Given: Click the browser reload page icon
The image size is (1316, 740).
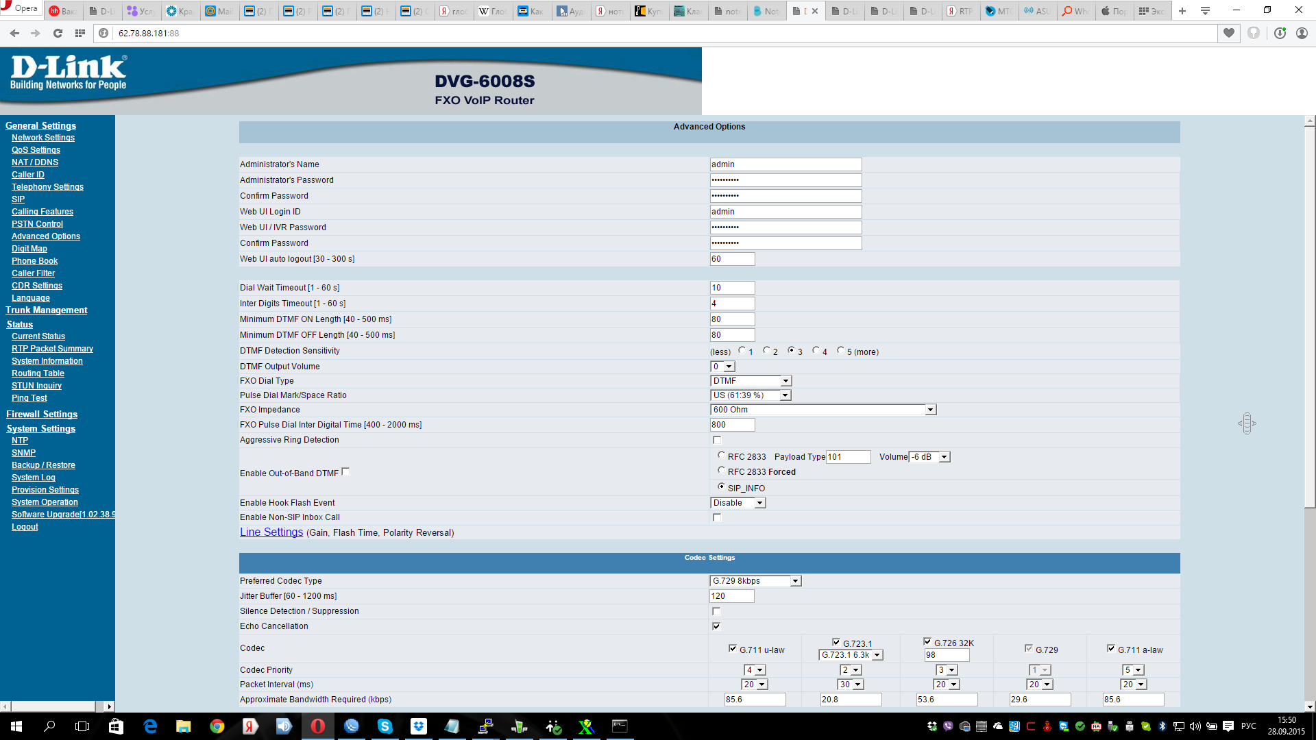Looking at the screenshot, I should (x=58, y=33).
